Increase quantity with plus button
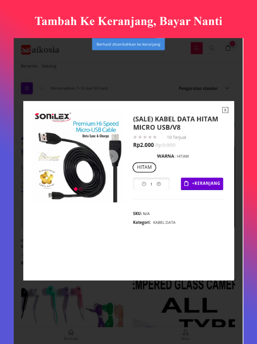Image resolution: width=257 pixels, height=344 pixels. pyautogui.click(x=159, y=184)
